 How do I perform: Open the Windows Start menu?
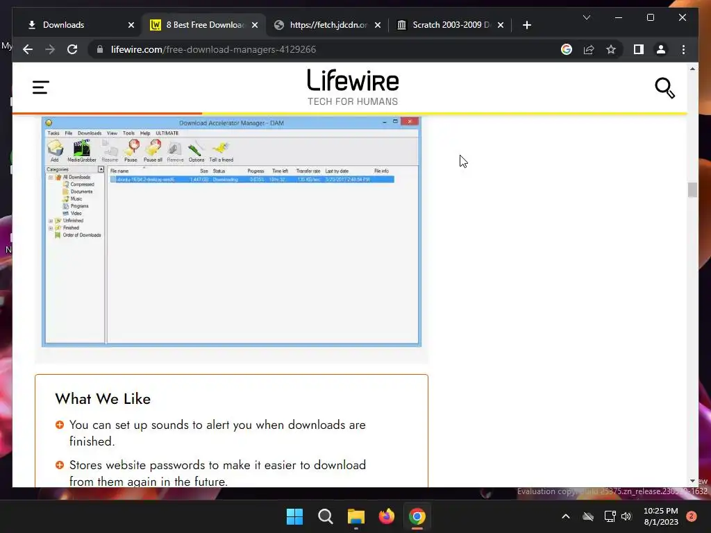coord(294,516)
